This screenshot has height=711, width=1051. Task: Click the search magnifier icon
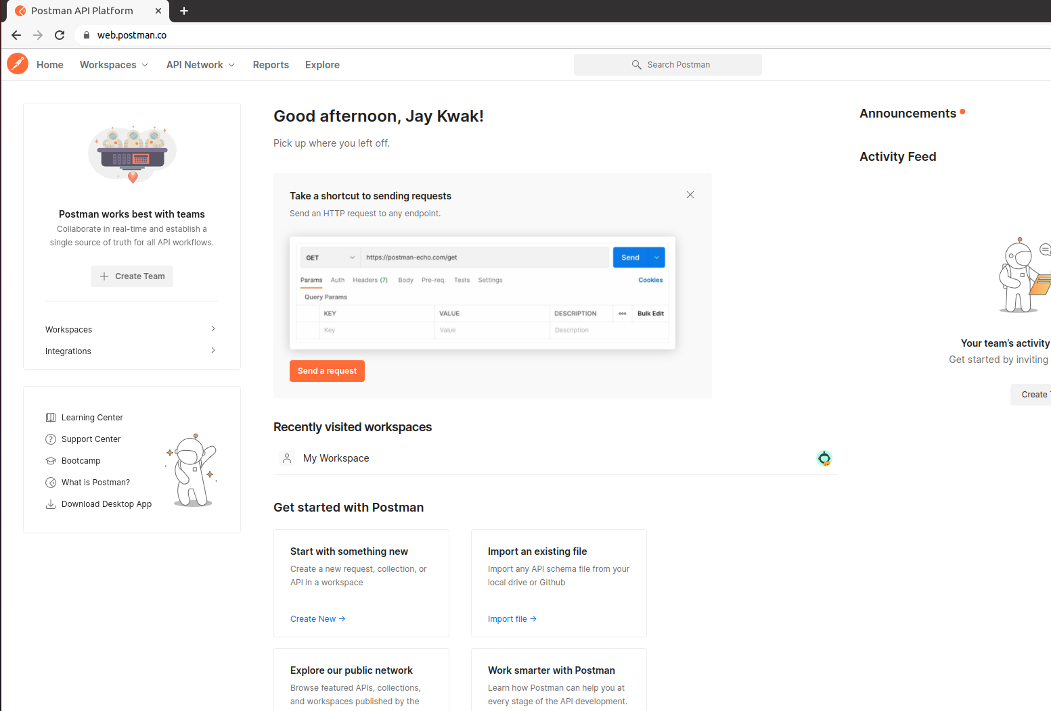pyautogui.click(x=636, y=65)
